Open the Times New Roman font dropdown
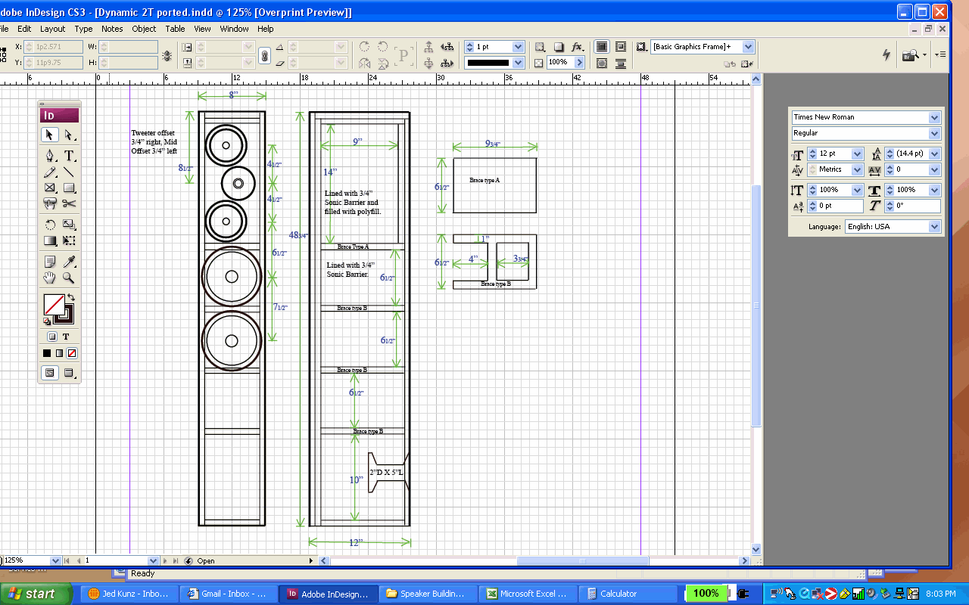Screen dimensions: 969x605 934,117
